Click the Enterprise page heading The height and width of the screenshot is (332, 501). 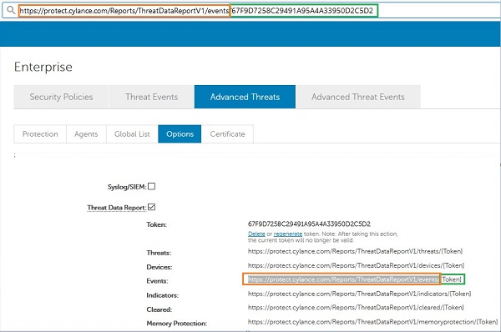(43, 67)
